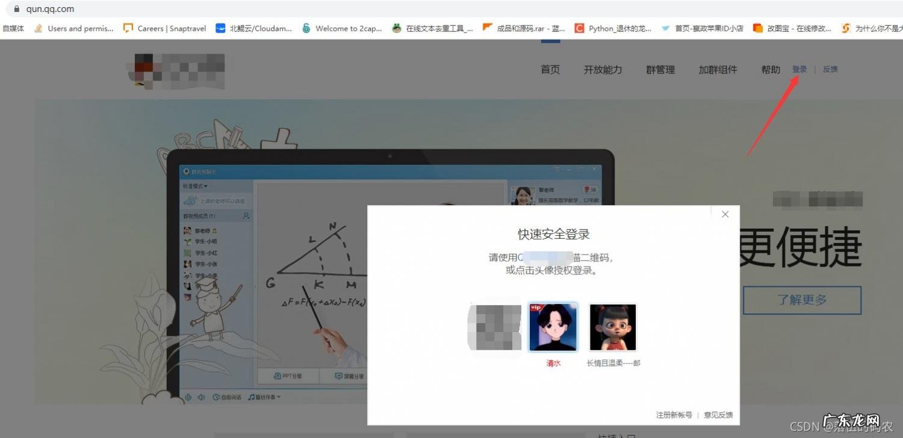The height and width of the screenshot is (438, 903).
Task: Open the member search icon in 群视频成员 panel
Action: tap(247, 215)
